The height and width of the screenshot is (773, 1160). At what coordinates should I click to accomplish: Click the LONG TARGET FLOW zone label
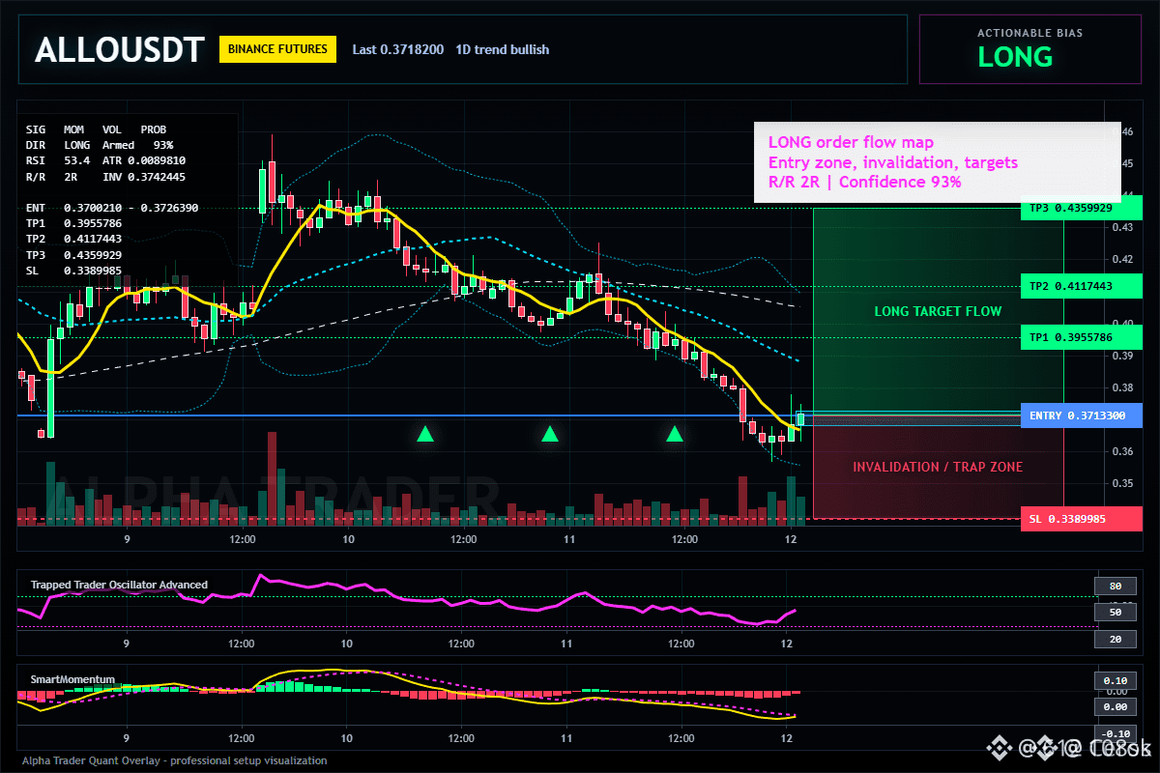click(938, 312)
